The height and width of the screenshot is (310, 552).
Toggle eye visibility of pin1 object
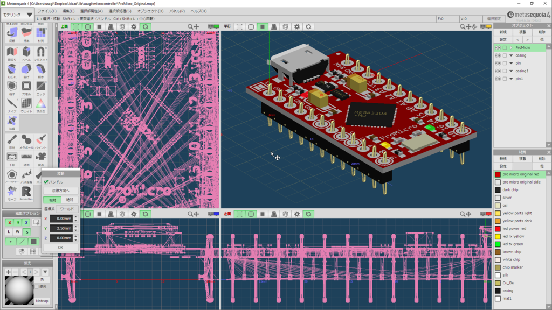tap(498, 79)
